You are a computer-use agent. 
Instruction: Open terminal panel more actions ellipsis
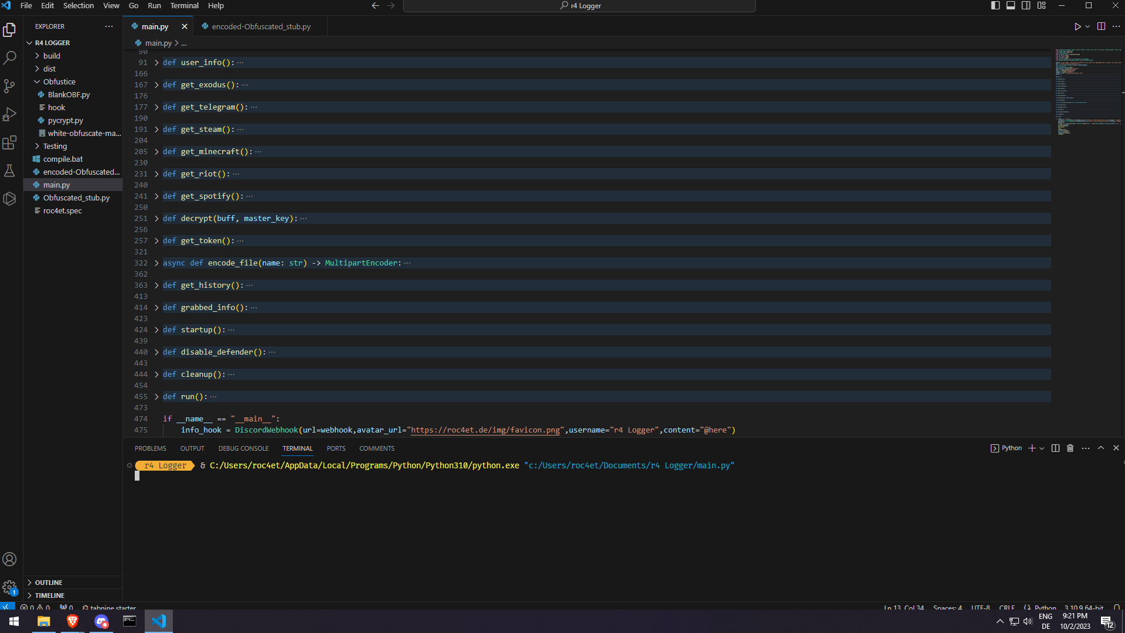(x=1086, y=448)
